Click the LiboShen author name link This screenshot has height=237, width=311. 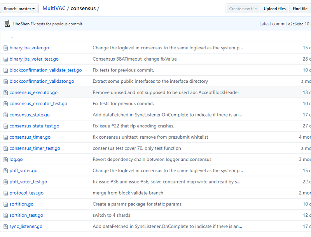pos(21,24)
